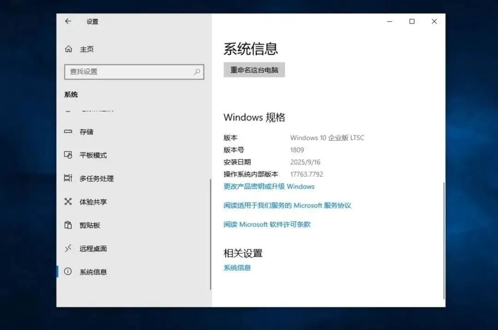
Task: Select the 操作系统内部版本 label
Action: 251,174
